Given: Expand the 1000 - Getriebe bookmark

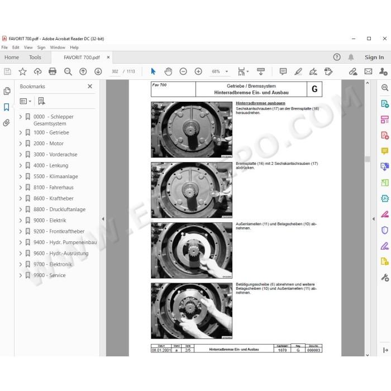Looking at the screenshot, I should [21, 132].
